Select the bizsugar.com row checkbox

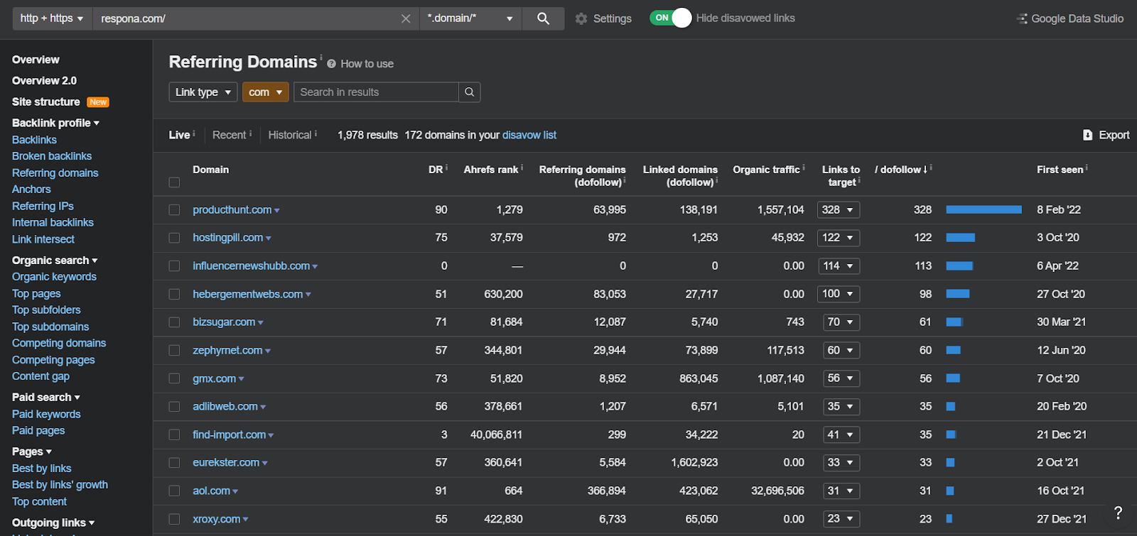(174, 322)
